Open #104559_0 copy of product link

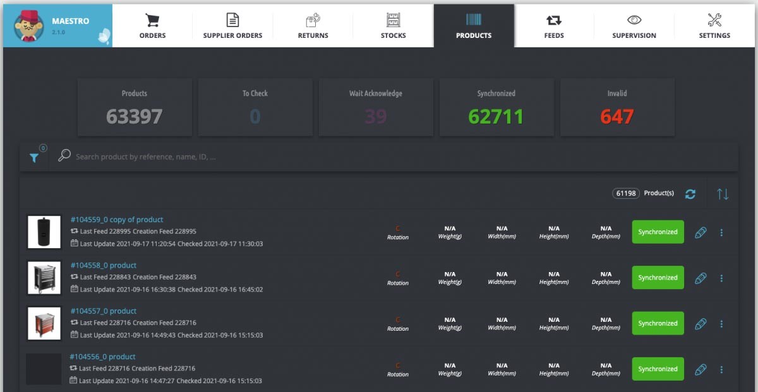(117, 220)
